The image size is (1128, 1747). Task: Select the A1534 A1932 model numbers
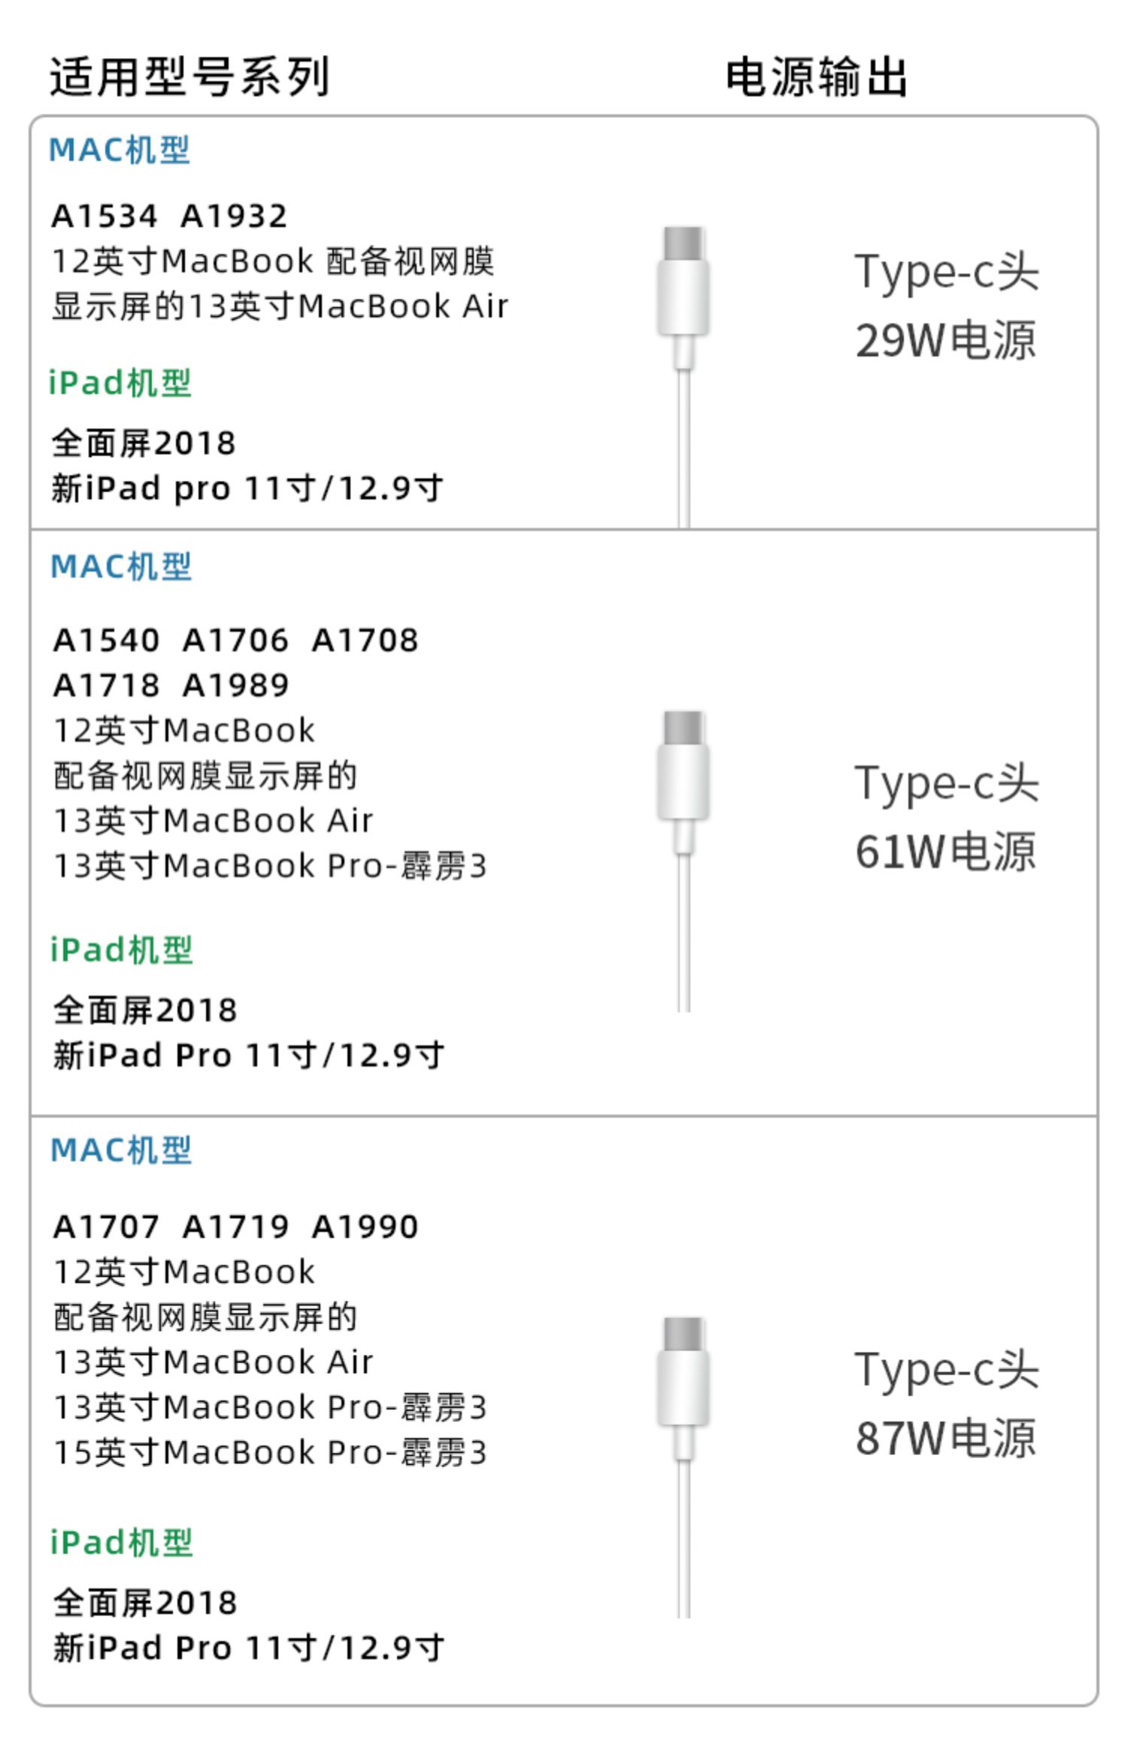click(169, 217)
